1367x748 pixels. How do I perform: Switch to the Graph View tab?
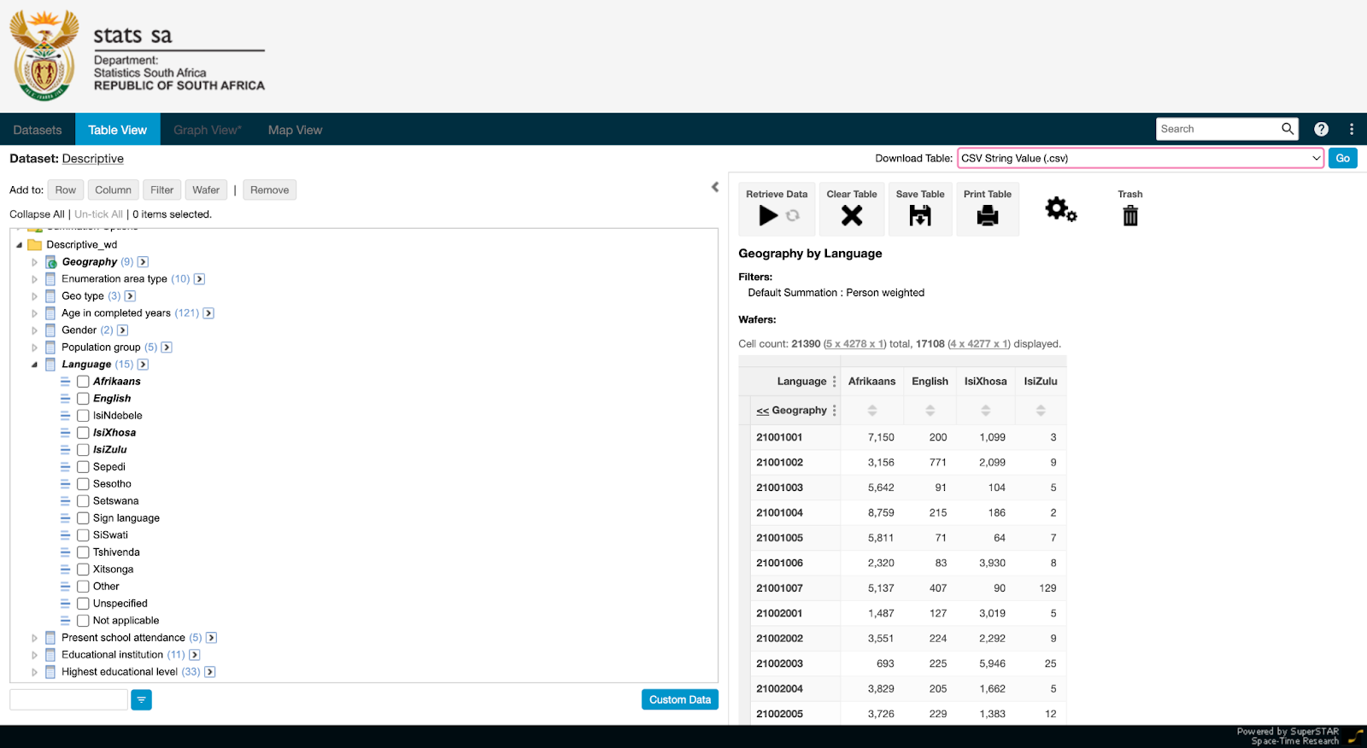click(x=208, y=130)
